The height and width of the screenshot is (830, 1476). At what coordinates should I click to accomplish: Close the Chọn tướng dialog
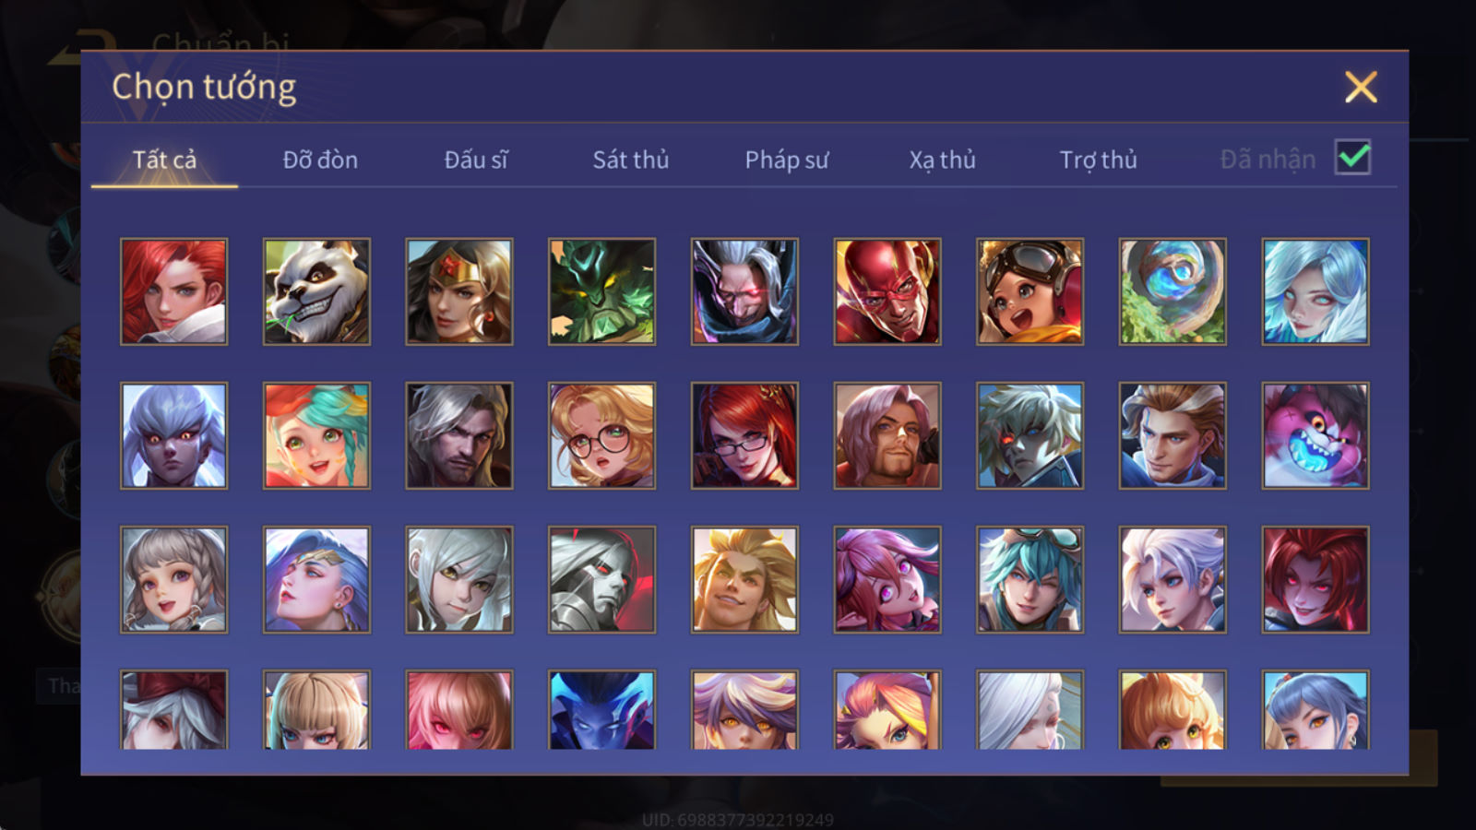(x=1361, y=88)
